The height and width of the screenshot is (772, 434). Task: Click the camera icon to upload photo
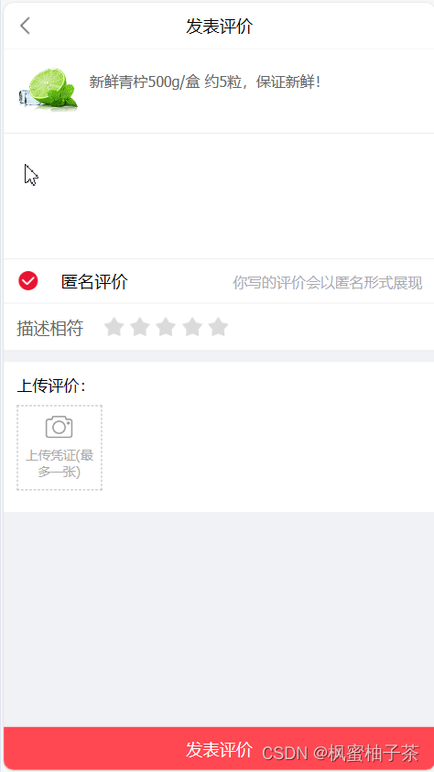pos(59,427)
